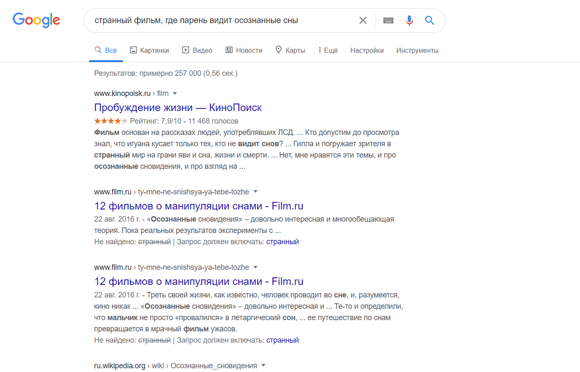This screenshot has width=580, height=372.
Task: Expand the first film.ru result arrow
Action: pyautogui.click(x=256, y=192)
